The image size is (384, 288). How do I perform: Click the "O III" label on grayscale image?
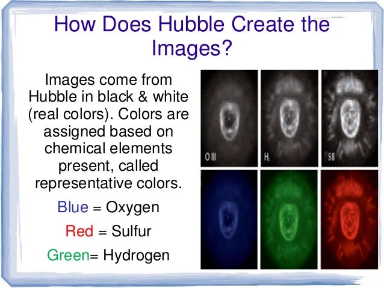pos(211,156)
